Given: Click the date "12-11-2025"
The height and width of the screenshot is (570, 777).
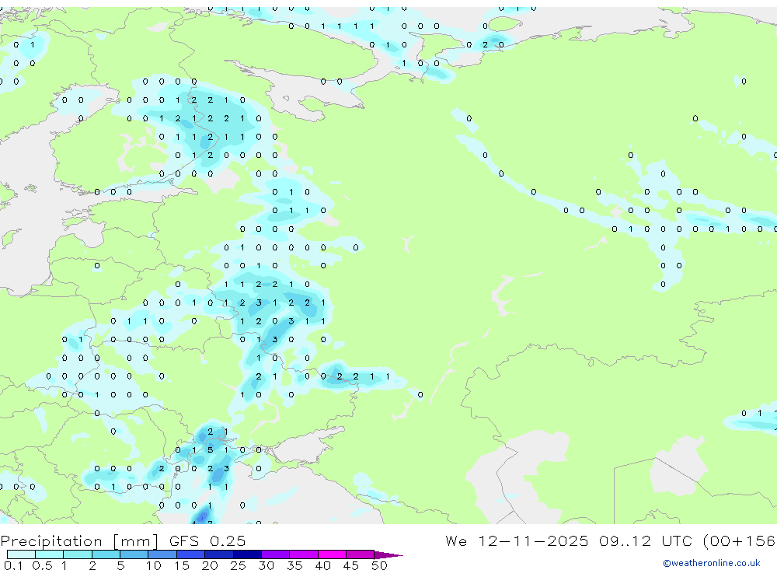Looking at the screenshot, I should (x=533, y=540).
